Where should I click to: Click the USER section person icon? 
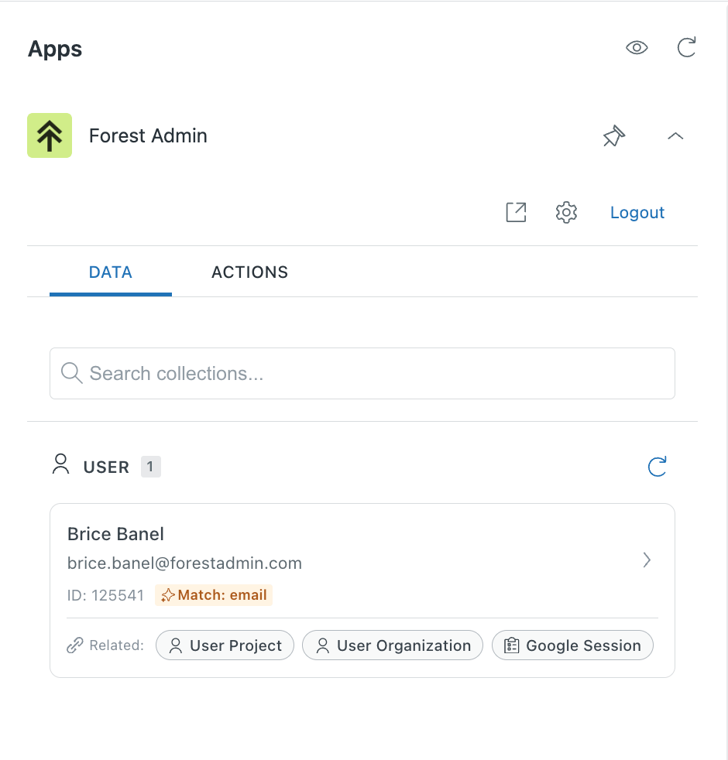click(60, 464)
